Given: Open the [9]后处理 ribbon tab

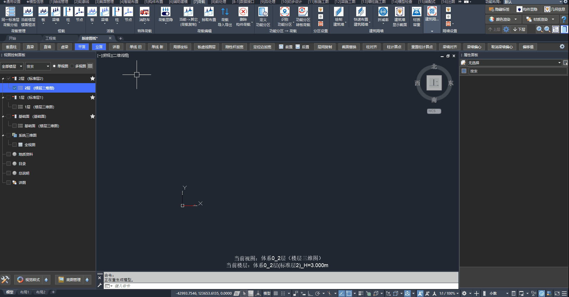Looking at the screenshot, I should pyautogui.click(x=268, y=2).
